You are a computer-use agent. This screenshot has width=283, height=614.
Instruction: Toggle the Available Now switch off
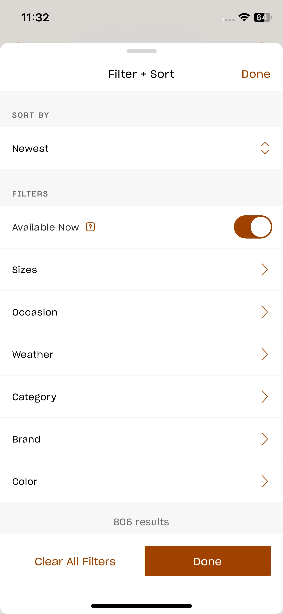pyautogui.click(x=253, y=227)
